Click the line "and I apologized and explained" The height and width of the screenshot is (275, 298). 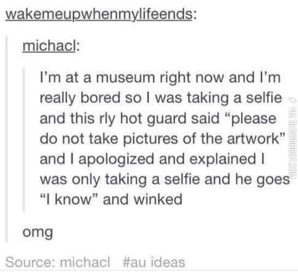[x=152, y=159]
